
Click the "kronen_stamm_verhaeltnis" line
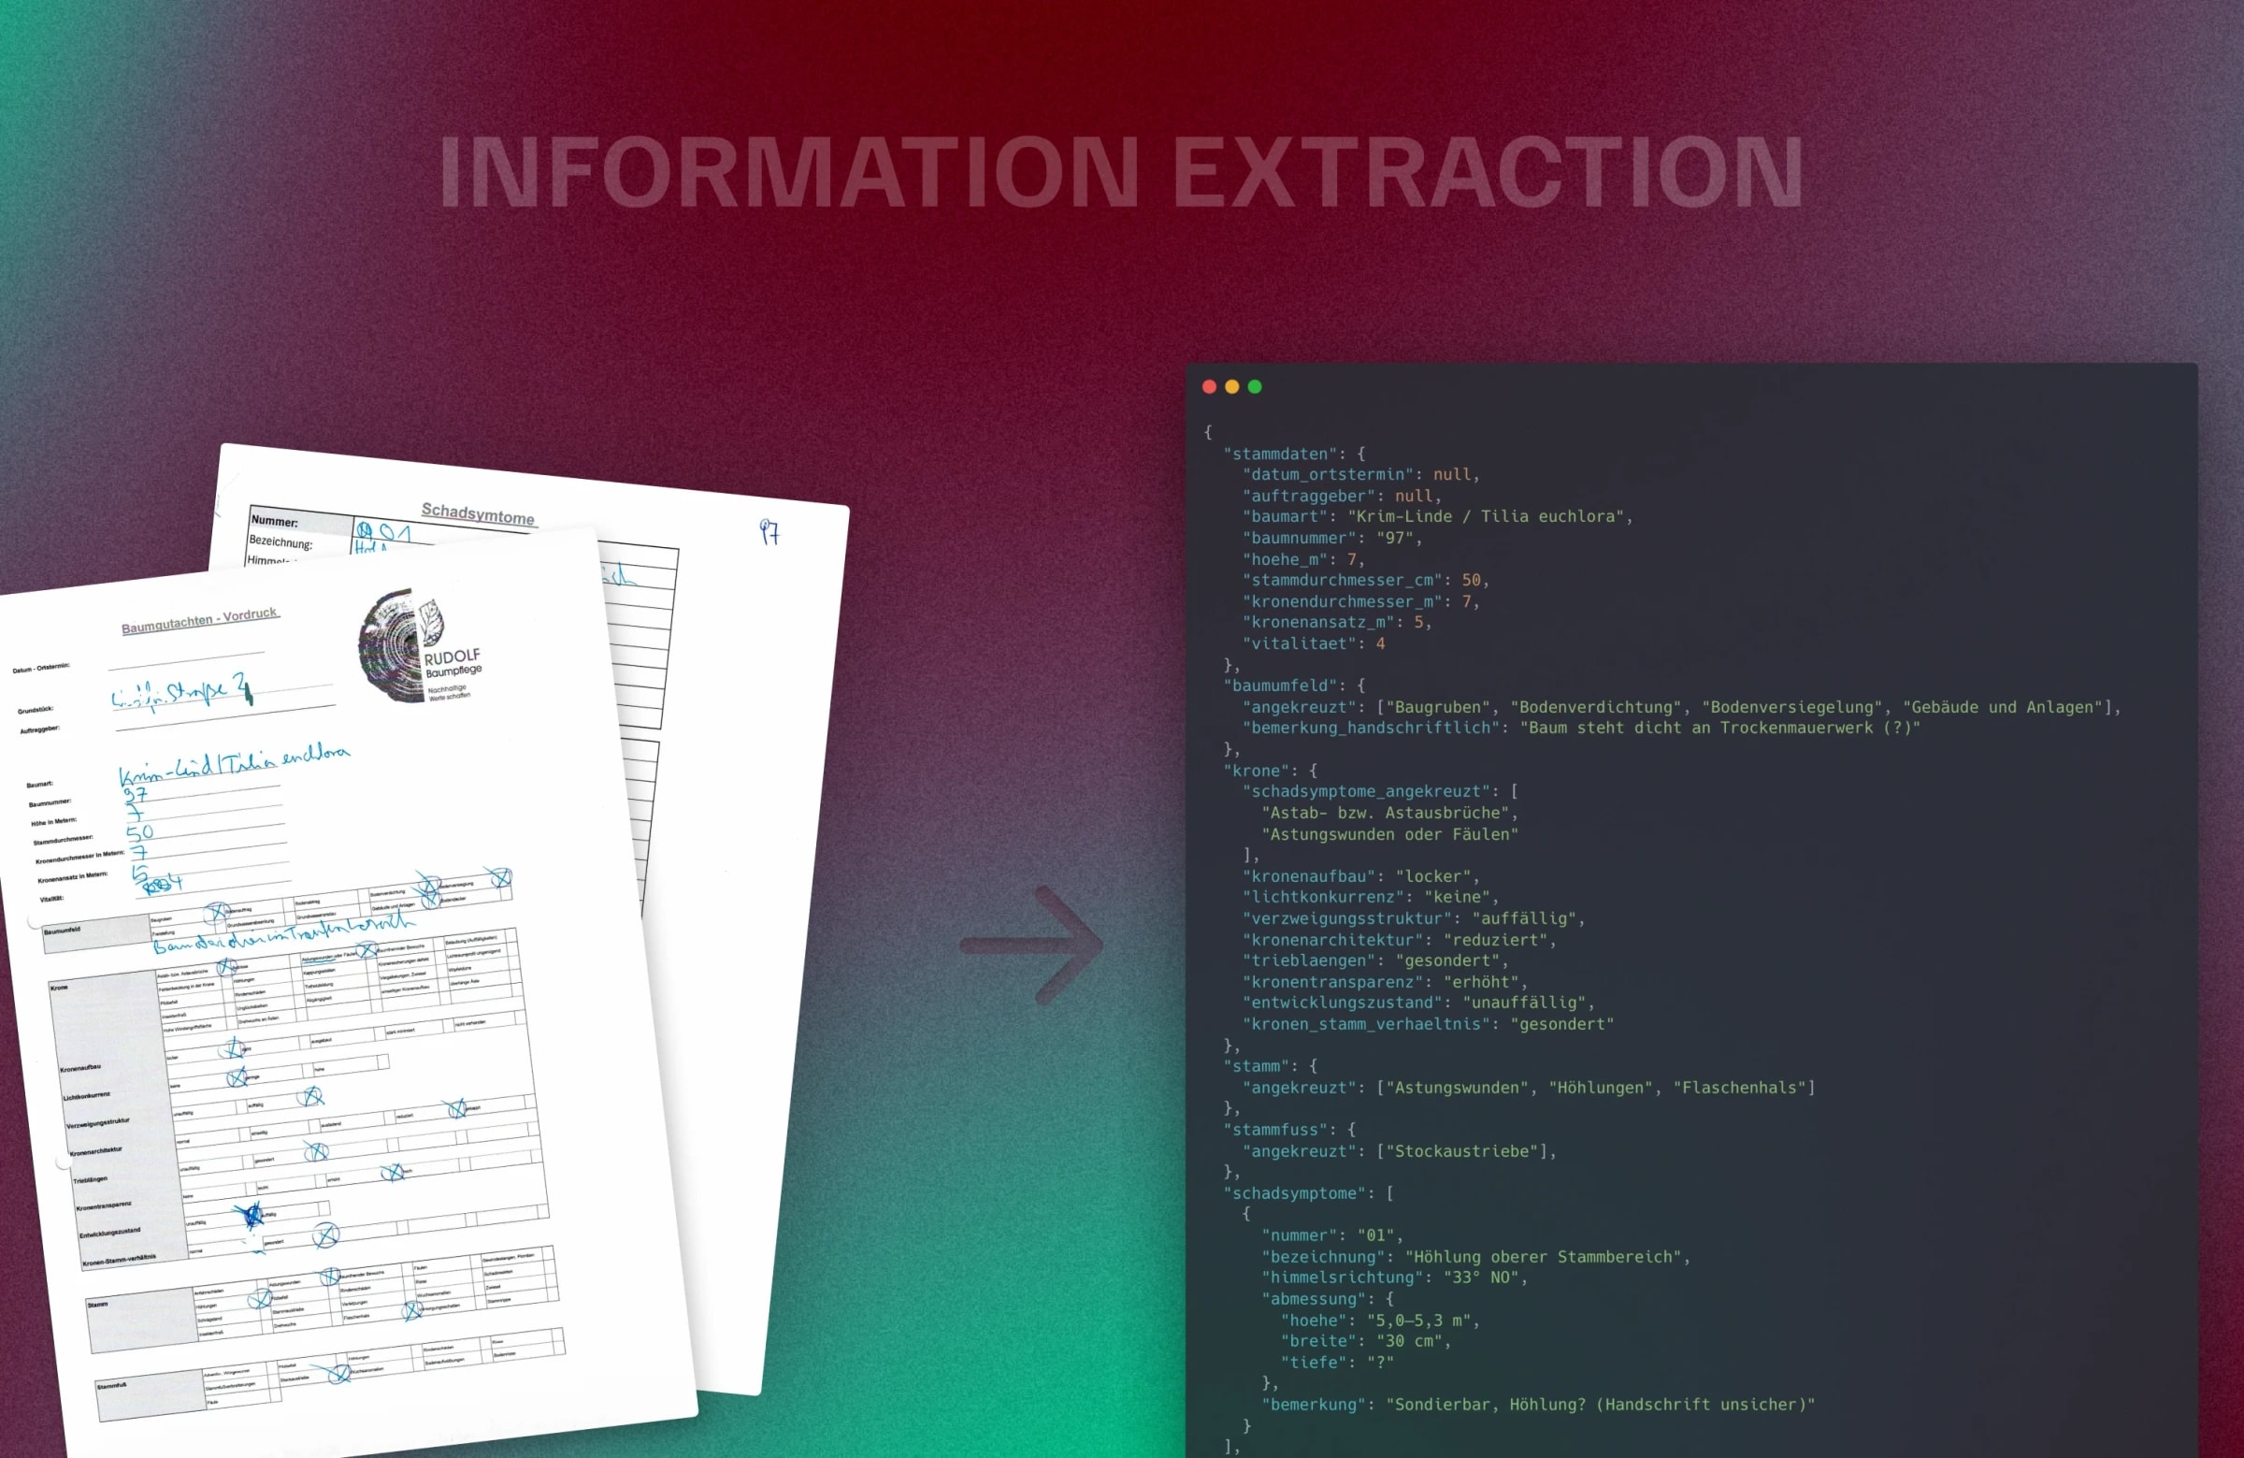point(1428,1024)
